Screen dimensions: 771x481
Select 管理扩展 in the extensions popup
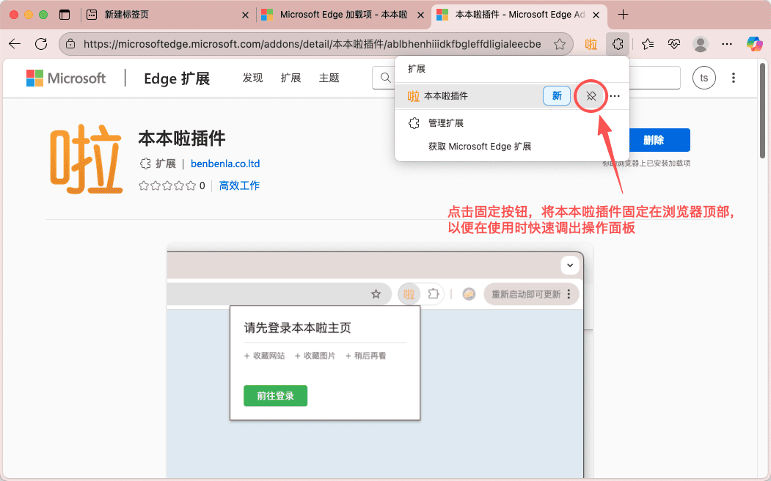(445, 123)
